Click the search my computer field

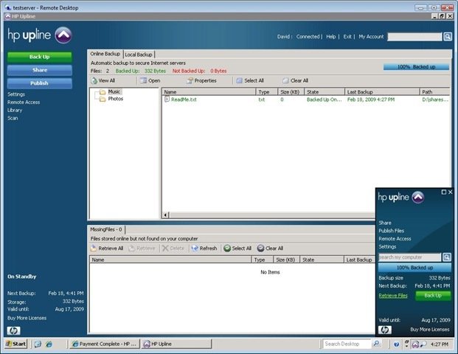pyautogui.click(x=409, y=257)
